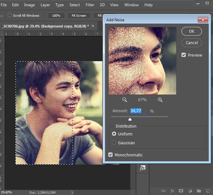Enable Scroll All Windows
Screen dimensions: 213x195
(10, 15)
